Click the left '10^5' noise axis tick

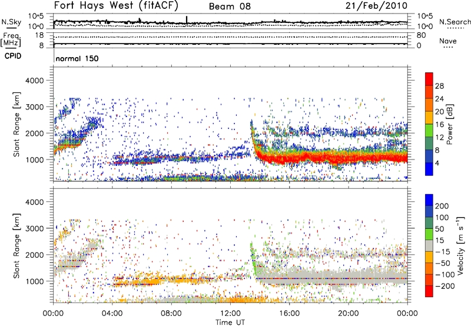(x=36, y=16)
